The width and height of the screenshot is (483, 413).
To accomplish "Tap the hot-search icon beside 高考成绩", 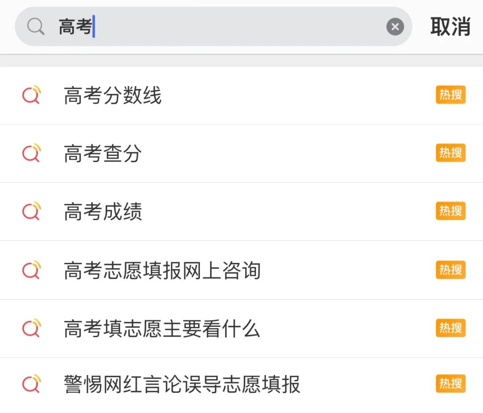I will (31, 211).
